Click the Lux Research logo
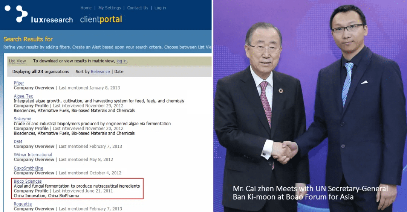The image size is (407, 212). 39,14
